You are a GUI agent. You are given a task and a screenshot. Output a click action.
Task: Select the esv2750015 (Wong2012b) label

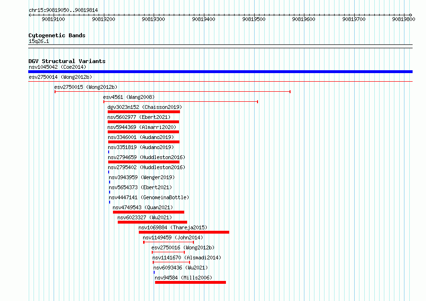86,87
